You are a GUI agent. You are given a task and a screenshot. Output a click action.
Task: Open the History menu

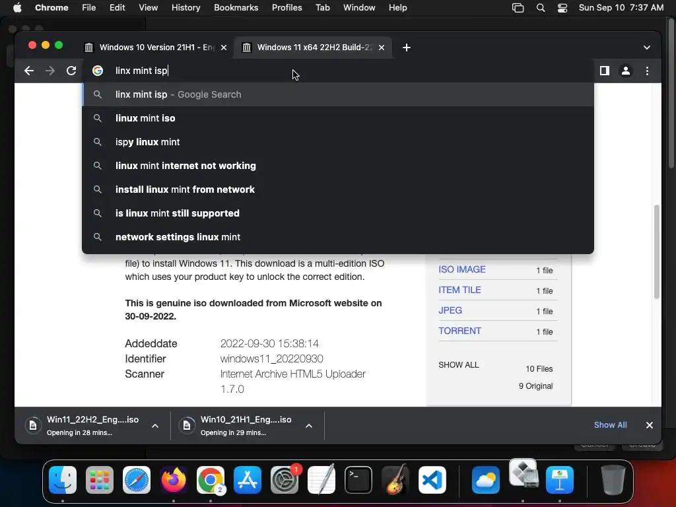pos(186,7)
